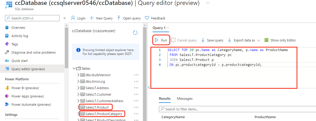This screenshot has height=121, width=316.
Task: Click the Open query upload arrow icon
Action: (119, 18)
